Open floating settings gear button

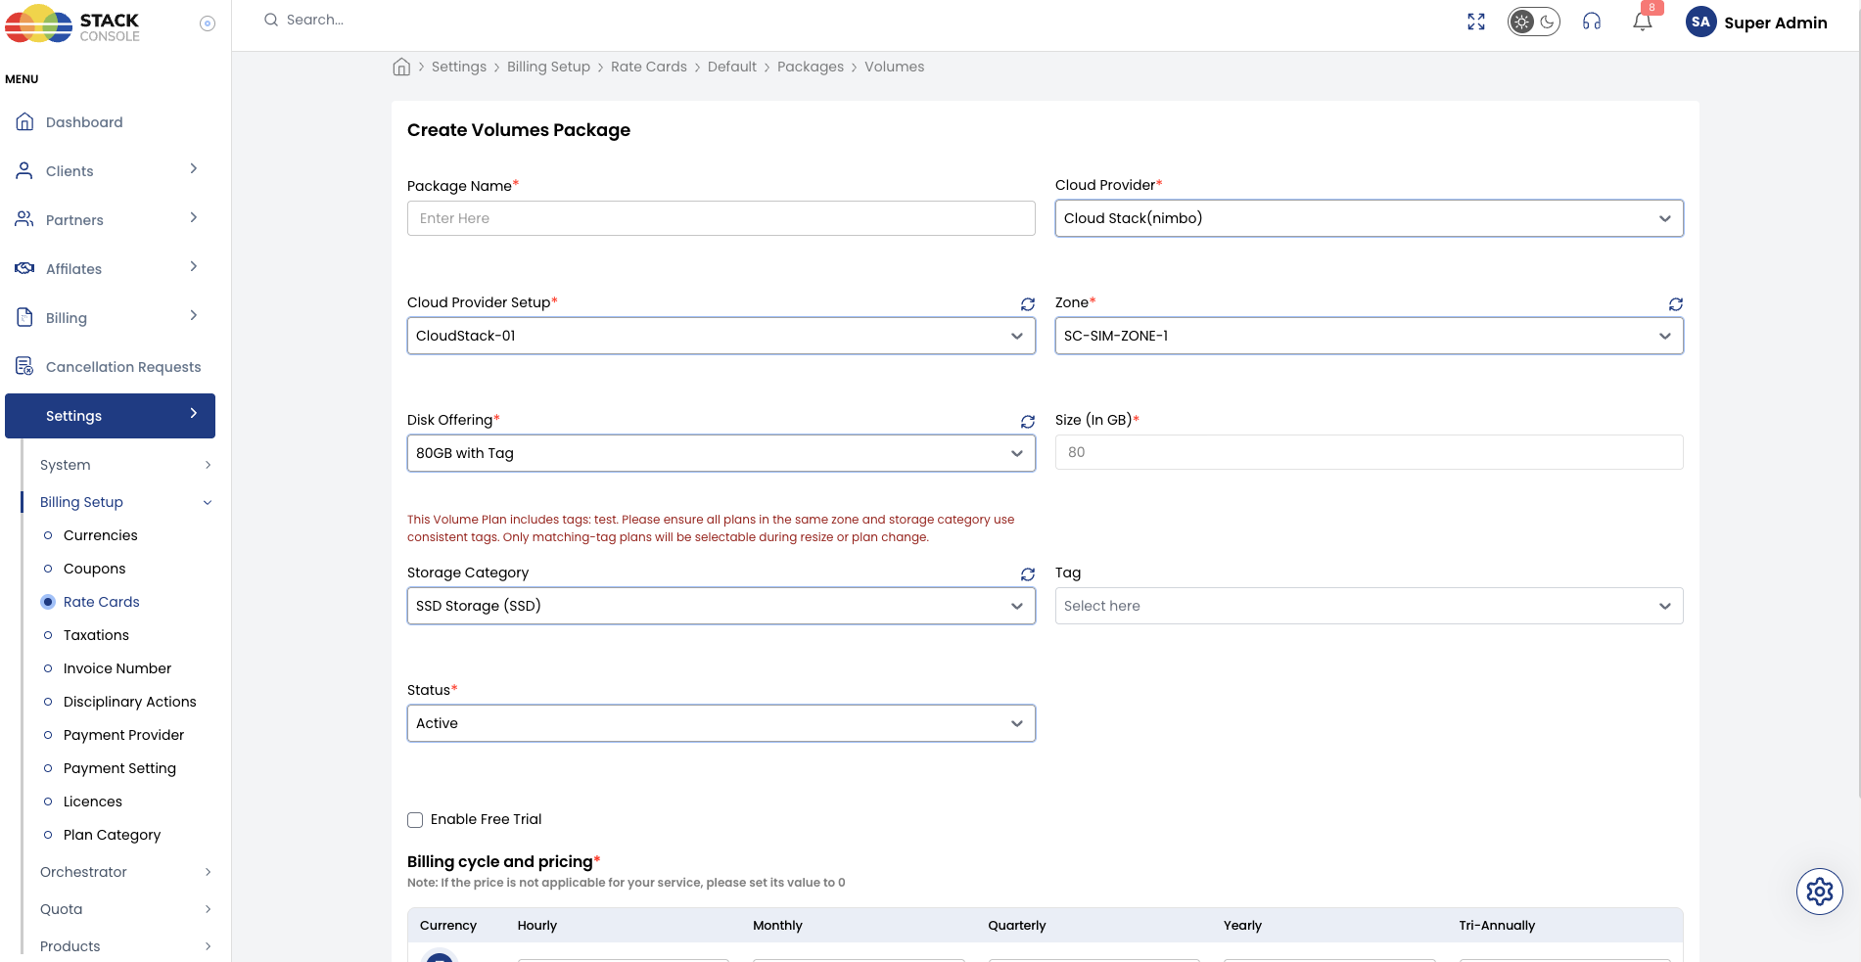pyautogui.click(x=1820, y=892)
